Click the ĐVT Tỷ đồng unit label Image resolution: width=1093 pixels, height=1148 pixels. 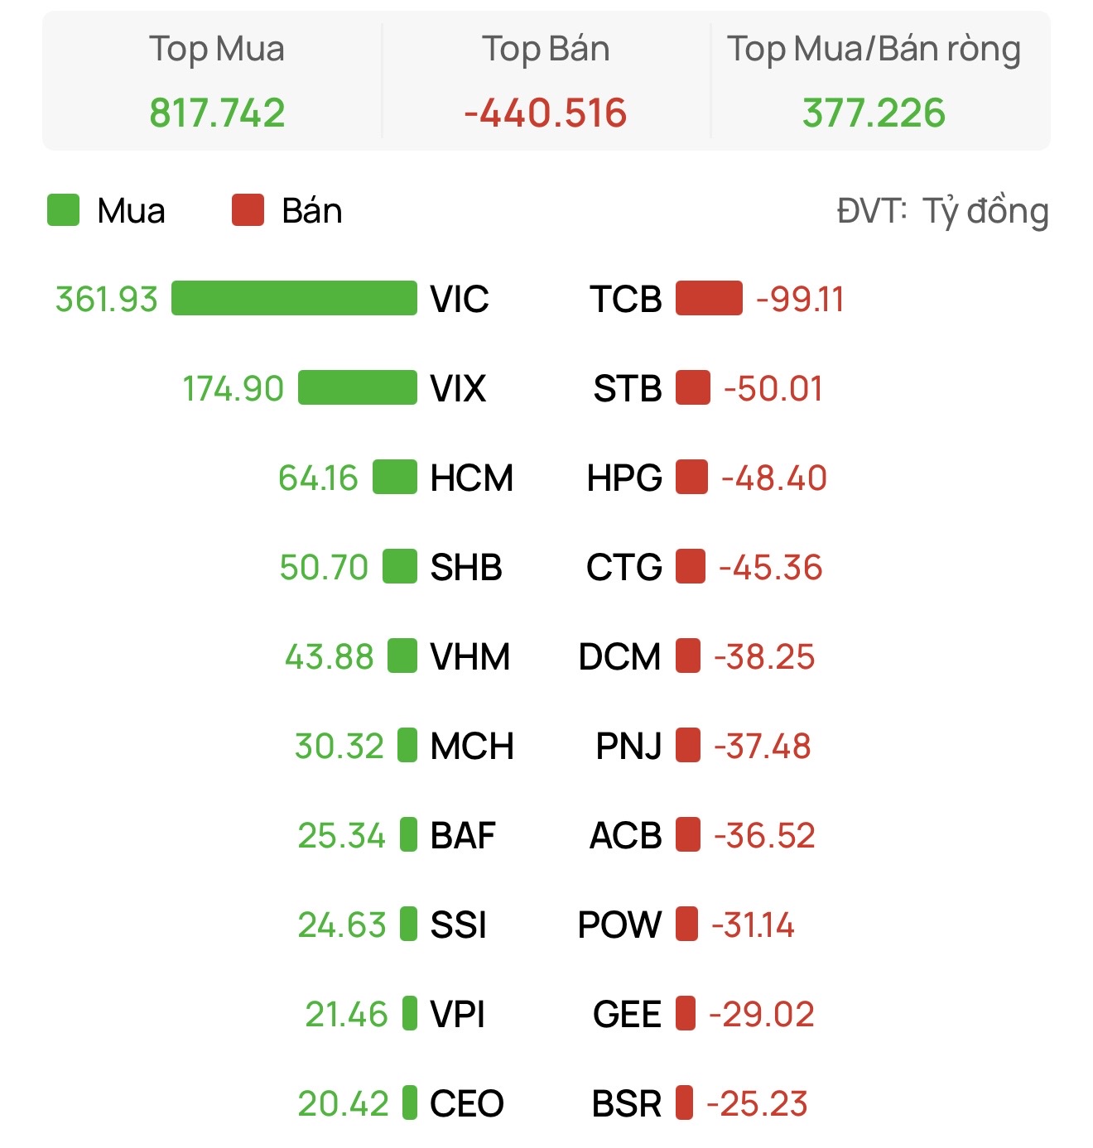click(943, 212)
